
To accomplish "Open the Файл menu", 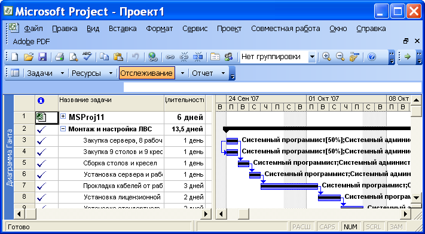I will pos(33,29).
